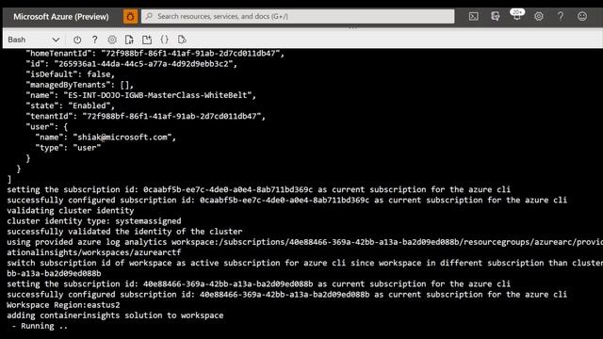Open the notifications bell
This screenshot has height=339, width=603.
pos(517,16)
